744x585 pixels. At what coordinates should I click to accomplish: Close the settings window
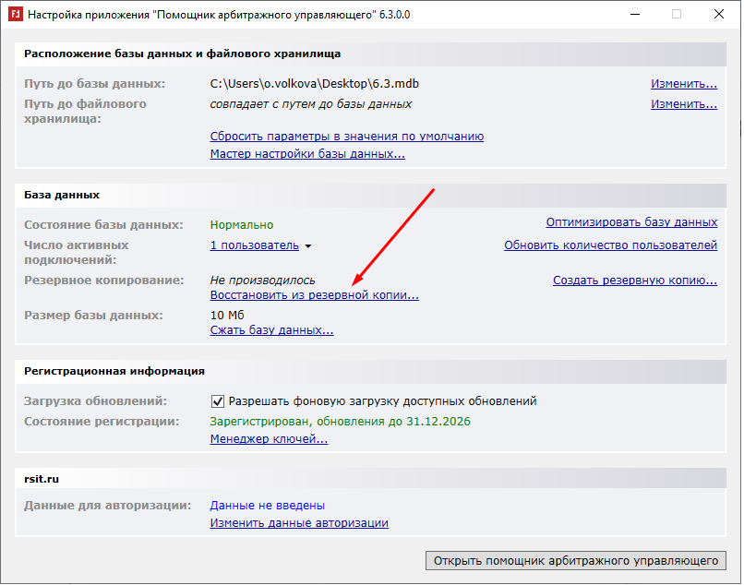pyautogui.click(x=719, y=14)
